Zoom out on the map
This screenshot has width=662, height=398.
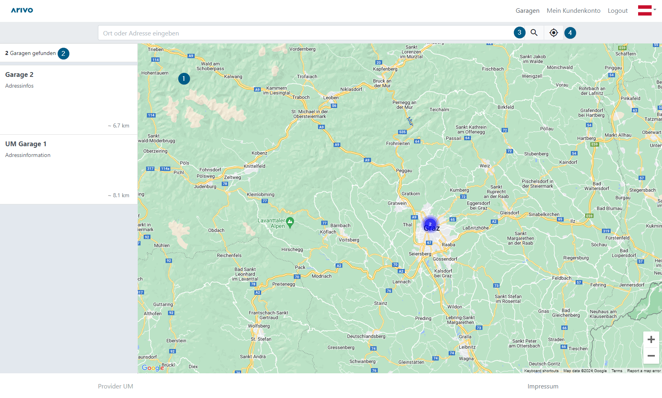(x=651, y=356)
